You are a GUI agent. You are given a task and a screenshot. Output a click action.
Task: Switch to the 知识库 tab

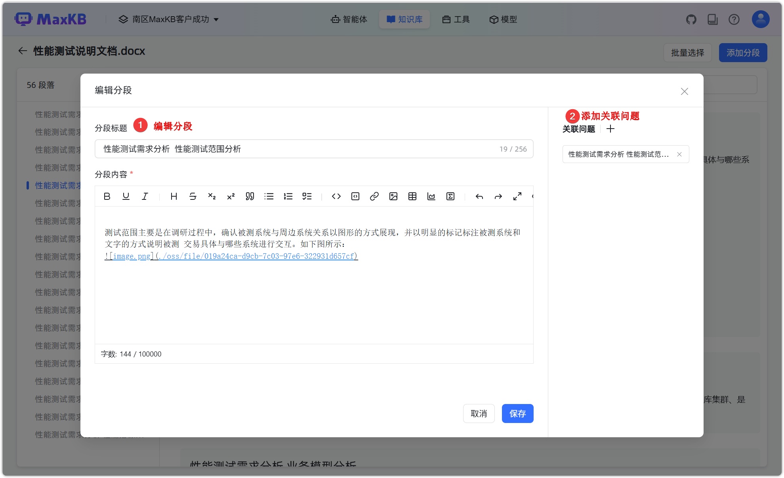[x=404, y=19]
